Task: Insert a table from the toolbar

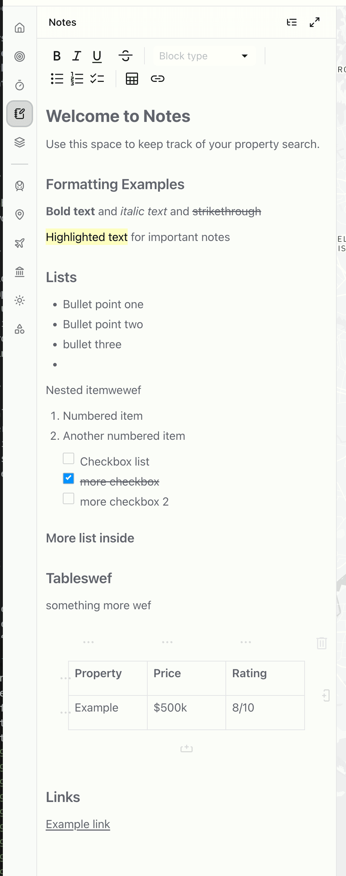Action: [x=132, y=78]
